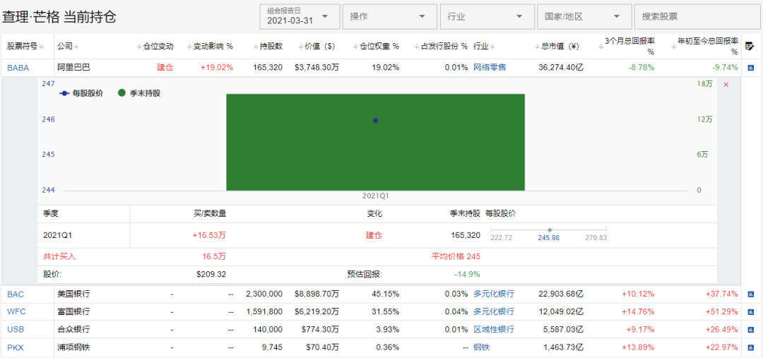763x358 pixels.
Task: Open 区域性银行 industry link
Action: pos(493,329)
